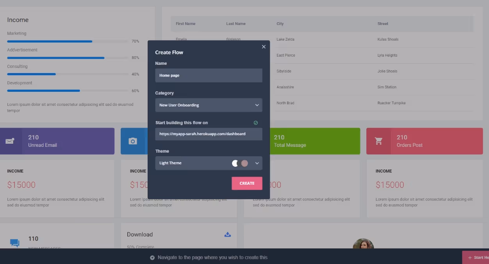Image resolution: width=489 pixels, height=264 pixels.
Task: Click the Ruecker Turnpike street cell
Action: pyautogui.click(x=391, y=103)
